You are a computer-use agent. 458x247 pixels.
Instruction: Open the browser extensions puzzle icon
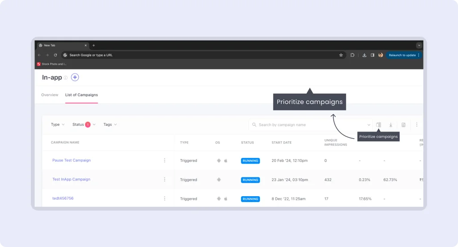tap(352, 55)
